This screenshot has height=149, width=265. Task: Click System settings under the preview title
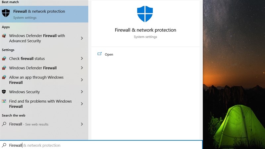pos(145,37)
